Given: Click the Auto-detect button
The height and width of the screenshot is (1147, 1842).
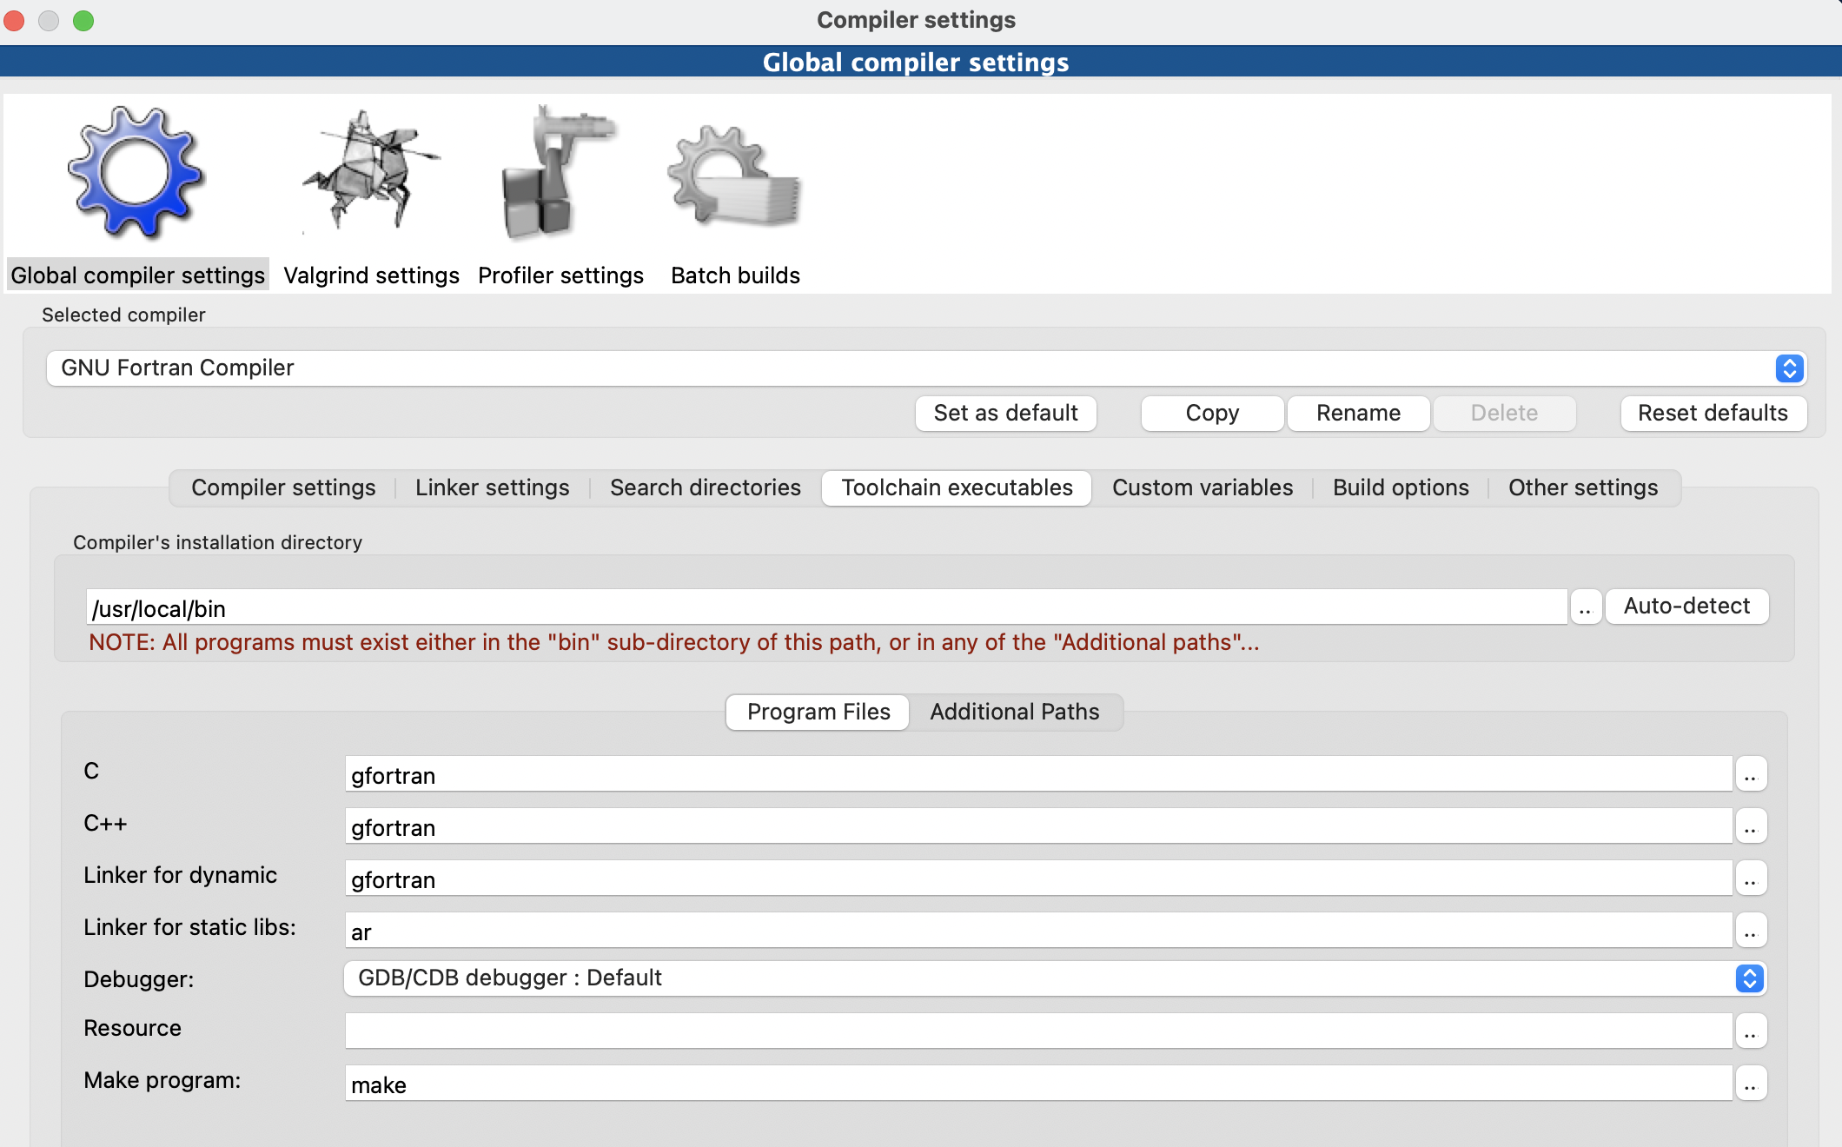Looking at the screenshot, I should pyautogui.click(x=1686, y=607).
